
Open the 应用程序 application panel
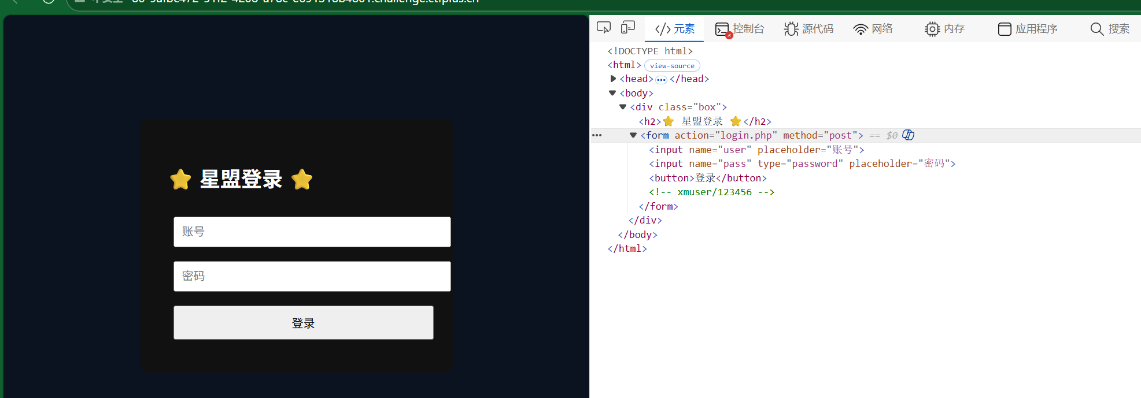point(1028,29)
